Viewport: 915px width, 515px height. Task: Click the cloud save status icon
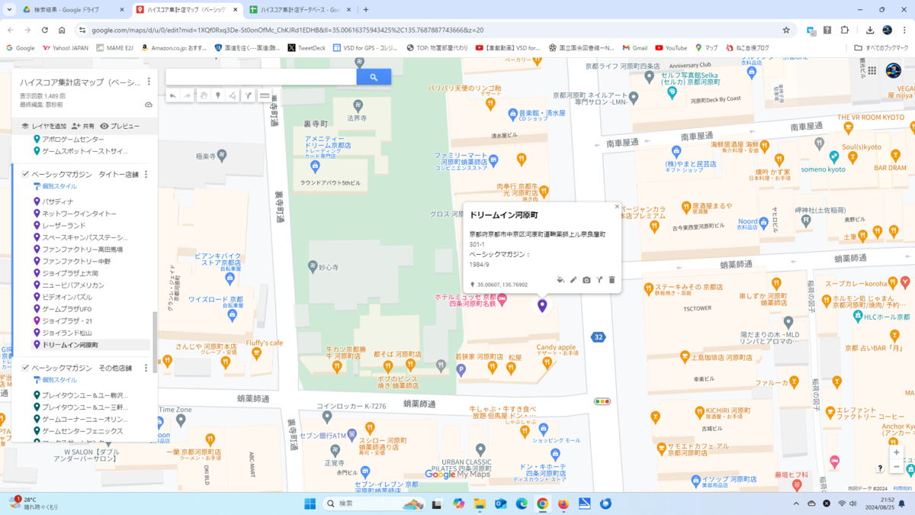tap(149, 105)
